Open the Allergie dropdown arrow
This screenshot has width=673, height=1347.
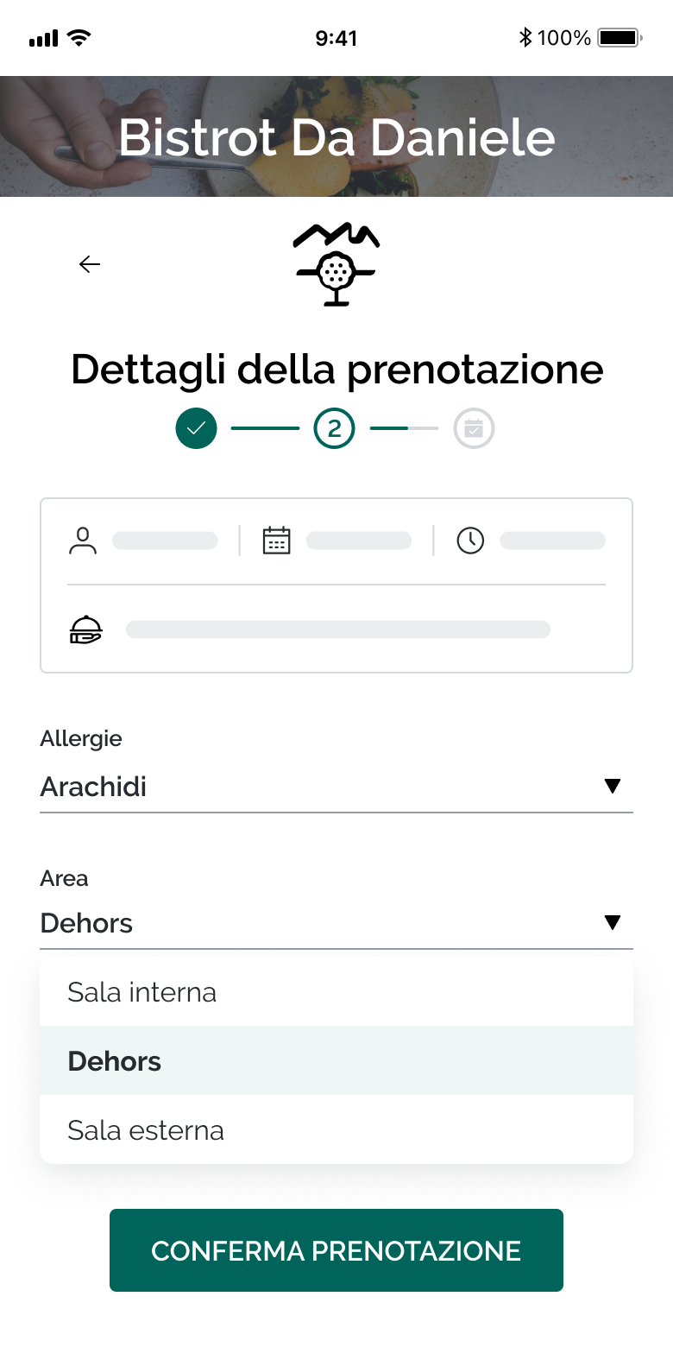click(x=613, y=786)
